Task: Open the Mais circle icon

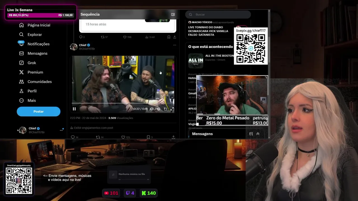Action: (22, 100)
